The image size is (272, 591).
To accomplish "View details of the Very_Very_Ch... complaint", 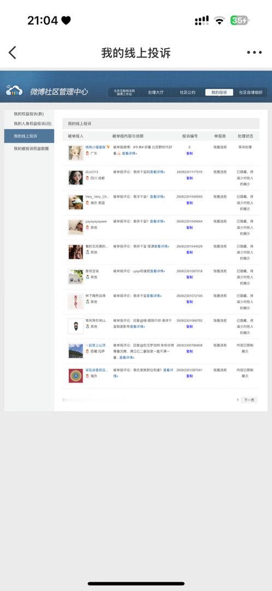I will point(158,197).
